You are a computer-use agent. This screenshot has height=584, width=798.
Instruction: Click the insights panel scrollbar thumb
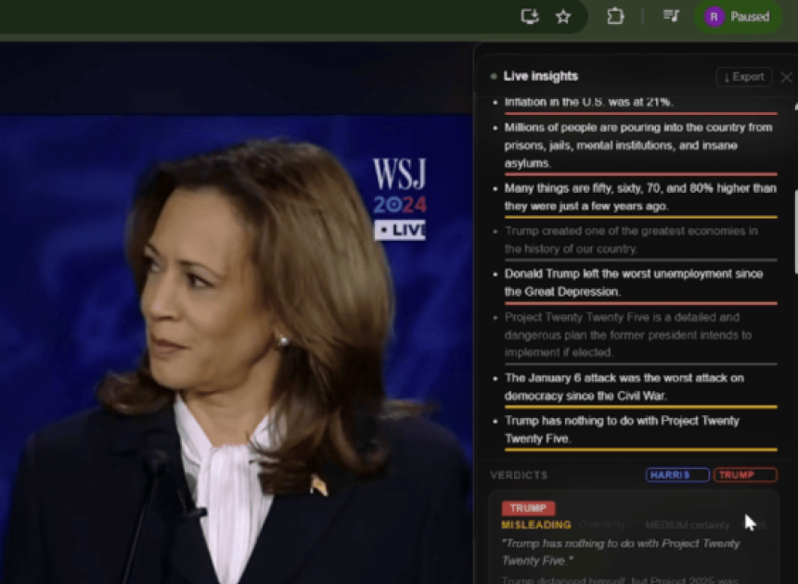coord(795,232)
